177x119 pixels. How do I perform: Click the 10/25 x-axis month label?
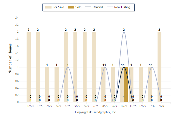click(x=124, y=106)
